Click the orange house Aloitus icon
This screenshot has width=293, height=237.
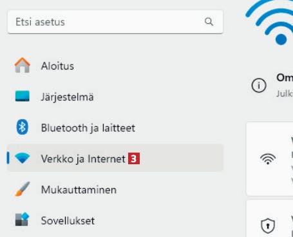point(23,65)
